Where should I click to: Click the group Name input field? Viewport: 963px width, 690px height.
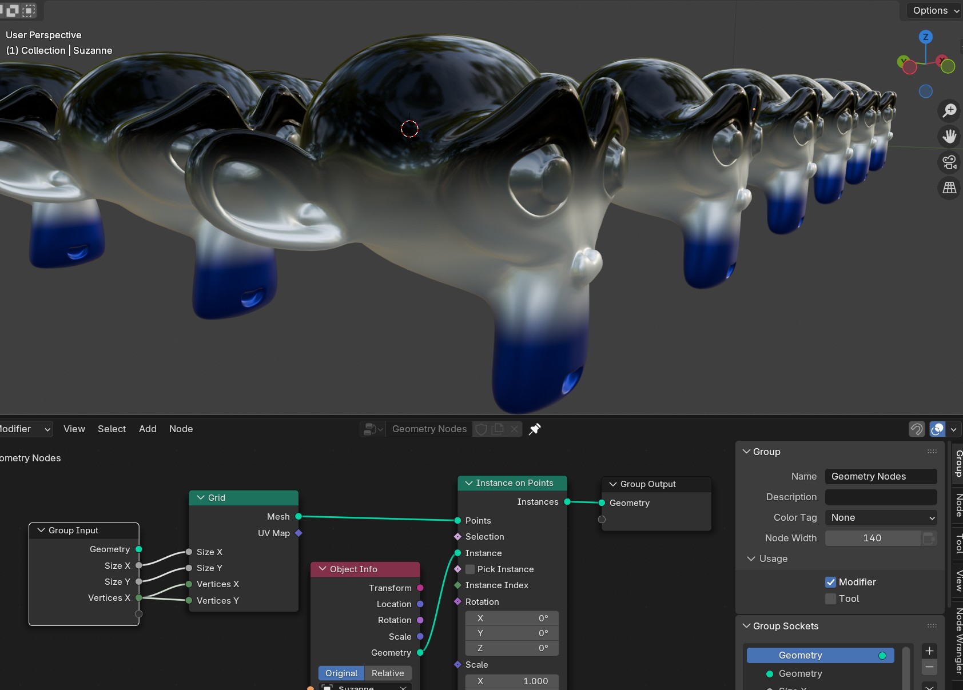pyautogui.click(x=881, y=476)
